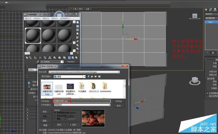The width and height of the screenshot is (218, 134).
Task: Click the sample type sphere icon
Action: [x=78, y=22]
